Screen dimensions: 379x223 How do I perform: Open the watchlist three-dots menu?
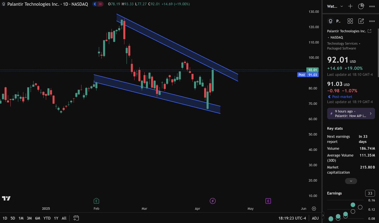371,6
